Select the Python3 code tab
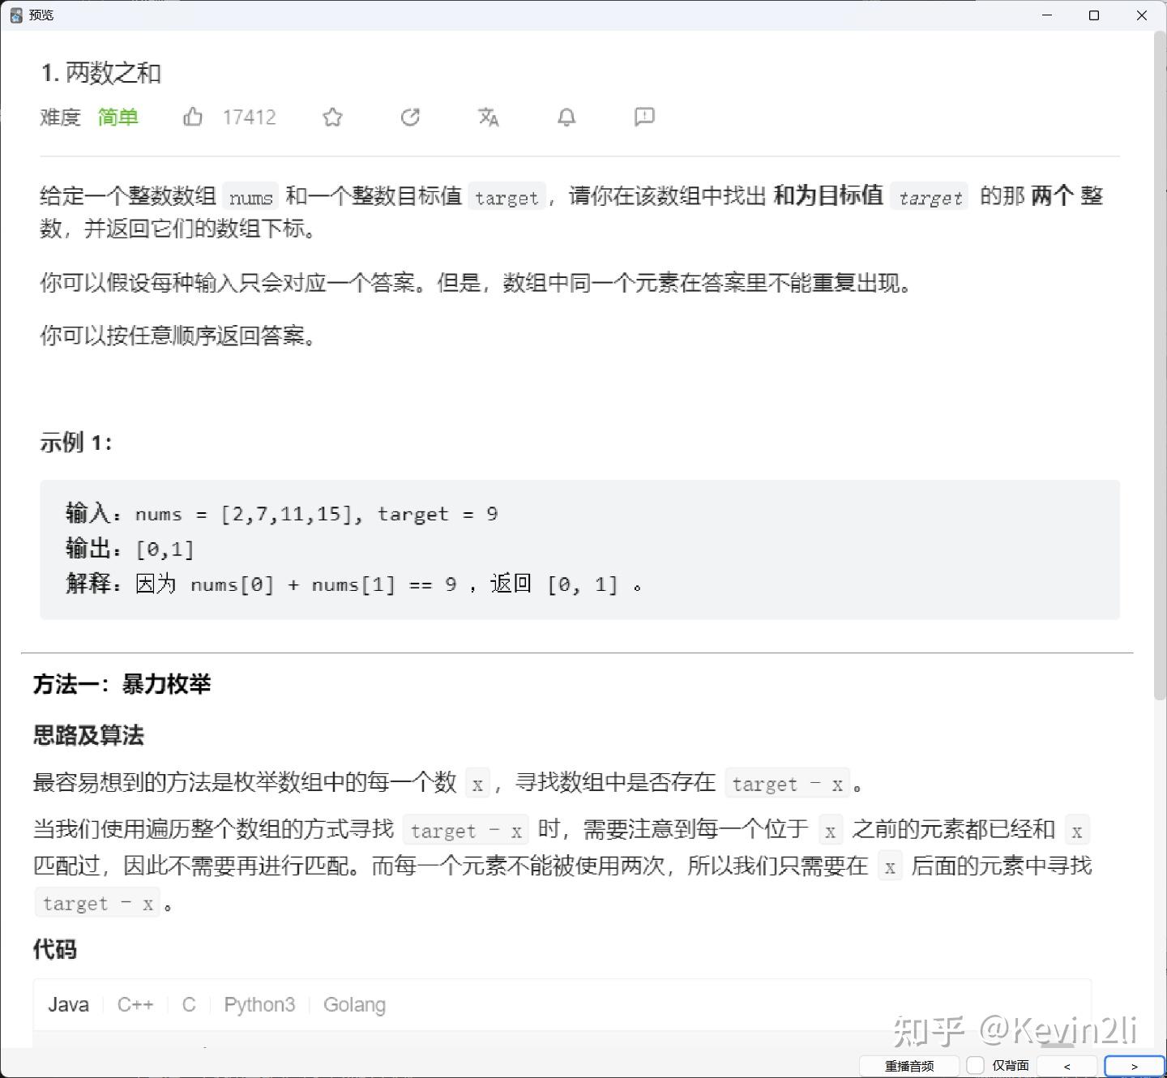 (x=259, y=1004)
